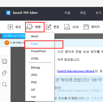Screen dimensions: 103x102
Task: Click the EaseUS PDF Editor title text
Action: (x=25, y=13)
